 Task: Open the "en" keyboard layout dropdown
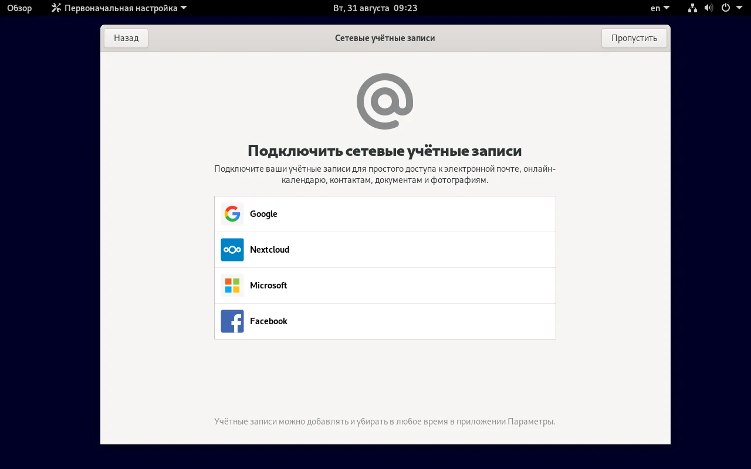pyautogui.click(x=659, y=8)
